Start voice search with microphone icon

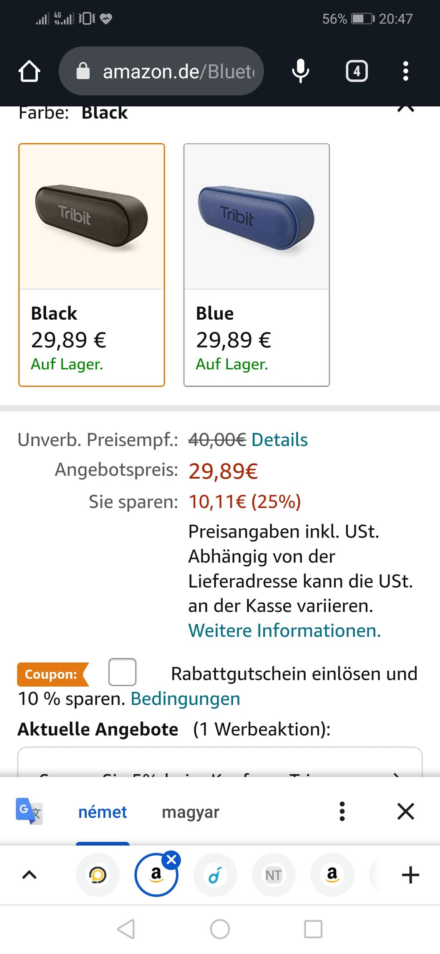point(300,71)
